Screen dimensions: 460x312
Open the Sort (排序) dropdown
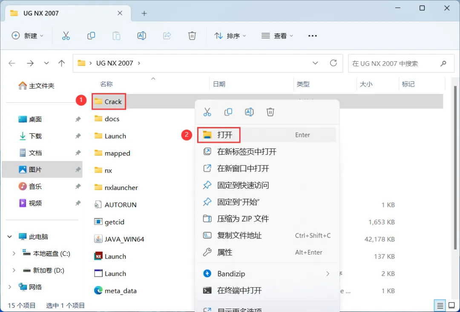tap(230, 36)
